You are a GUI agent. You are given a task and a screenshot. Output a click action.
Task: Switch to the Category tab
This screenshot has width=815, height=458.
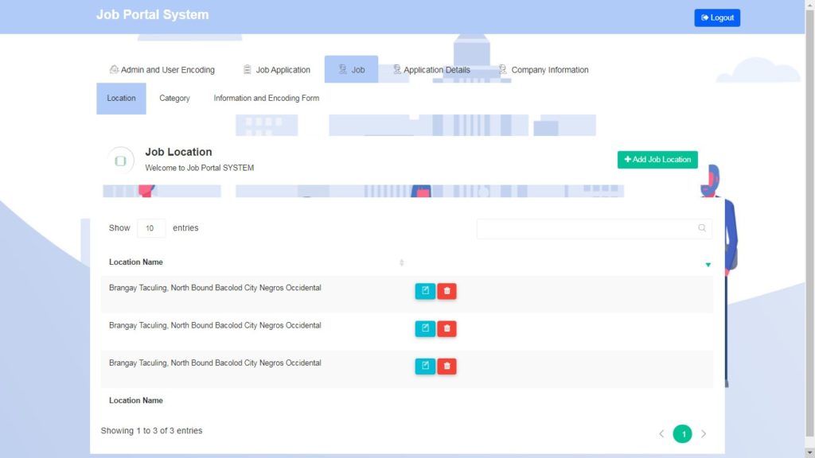click(174, 98)
